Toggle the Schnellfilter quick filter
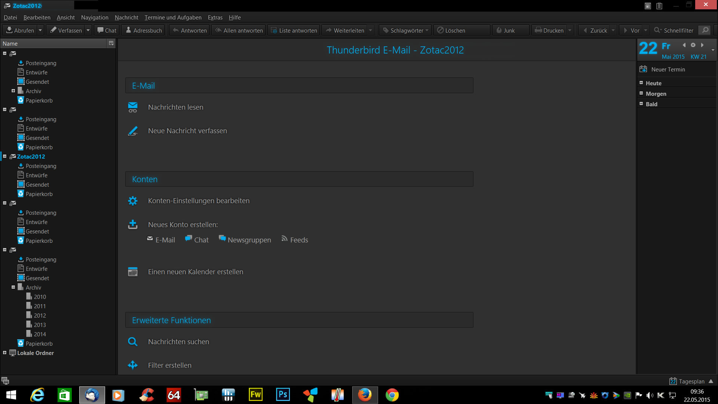The height and width of the screenshot is (404, 718). (673, 30)
